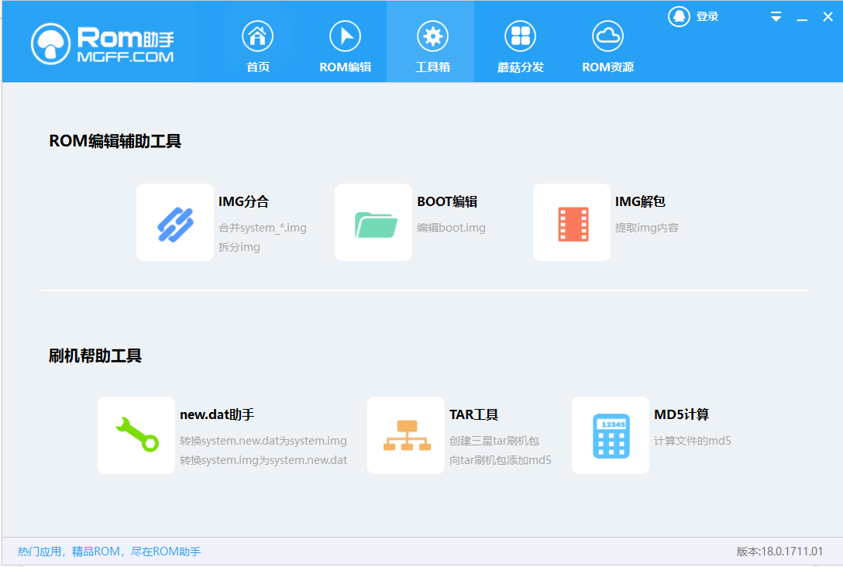Open the new.dat助手 wrench icon
843x567 pixels.
coord(136,435)
